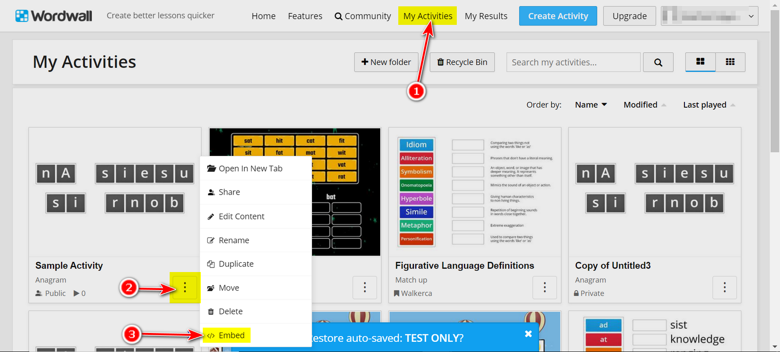Image resolution: width=780 pixels, height=352 pixels.
Task: Order activities by Modified
Action: click(645, 105)
